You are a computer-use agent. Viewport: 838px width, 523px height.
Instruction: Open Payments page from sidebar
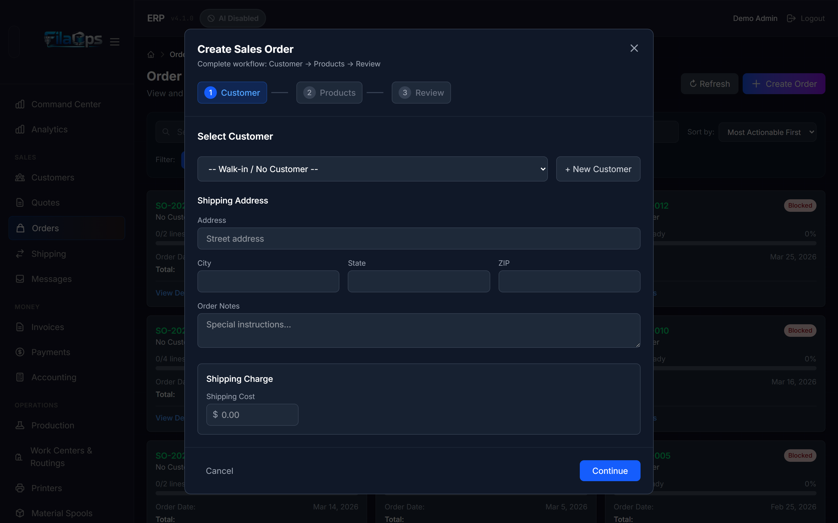(67, 352)
